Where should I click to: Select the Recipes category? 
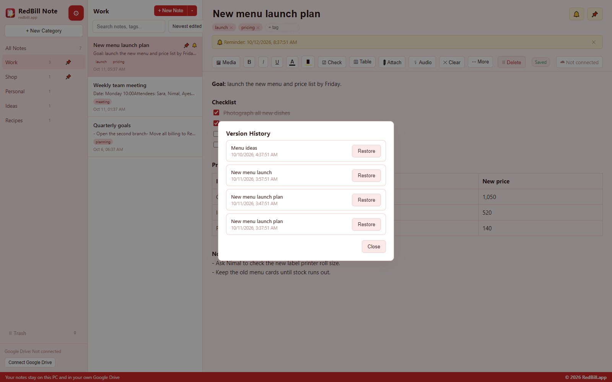[x=44, y=120]
